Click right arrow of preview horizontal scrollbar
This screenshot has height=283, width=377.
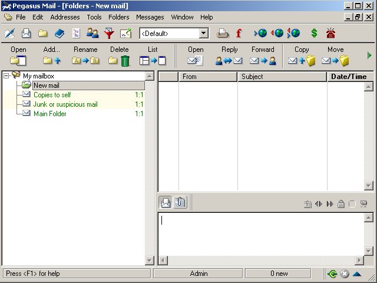pyautogui.click(x=359, y=261)
